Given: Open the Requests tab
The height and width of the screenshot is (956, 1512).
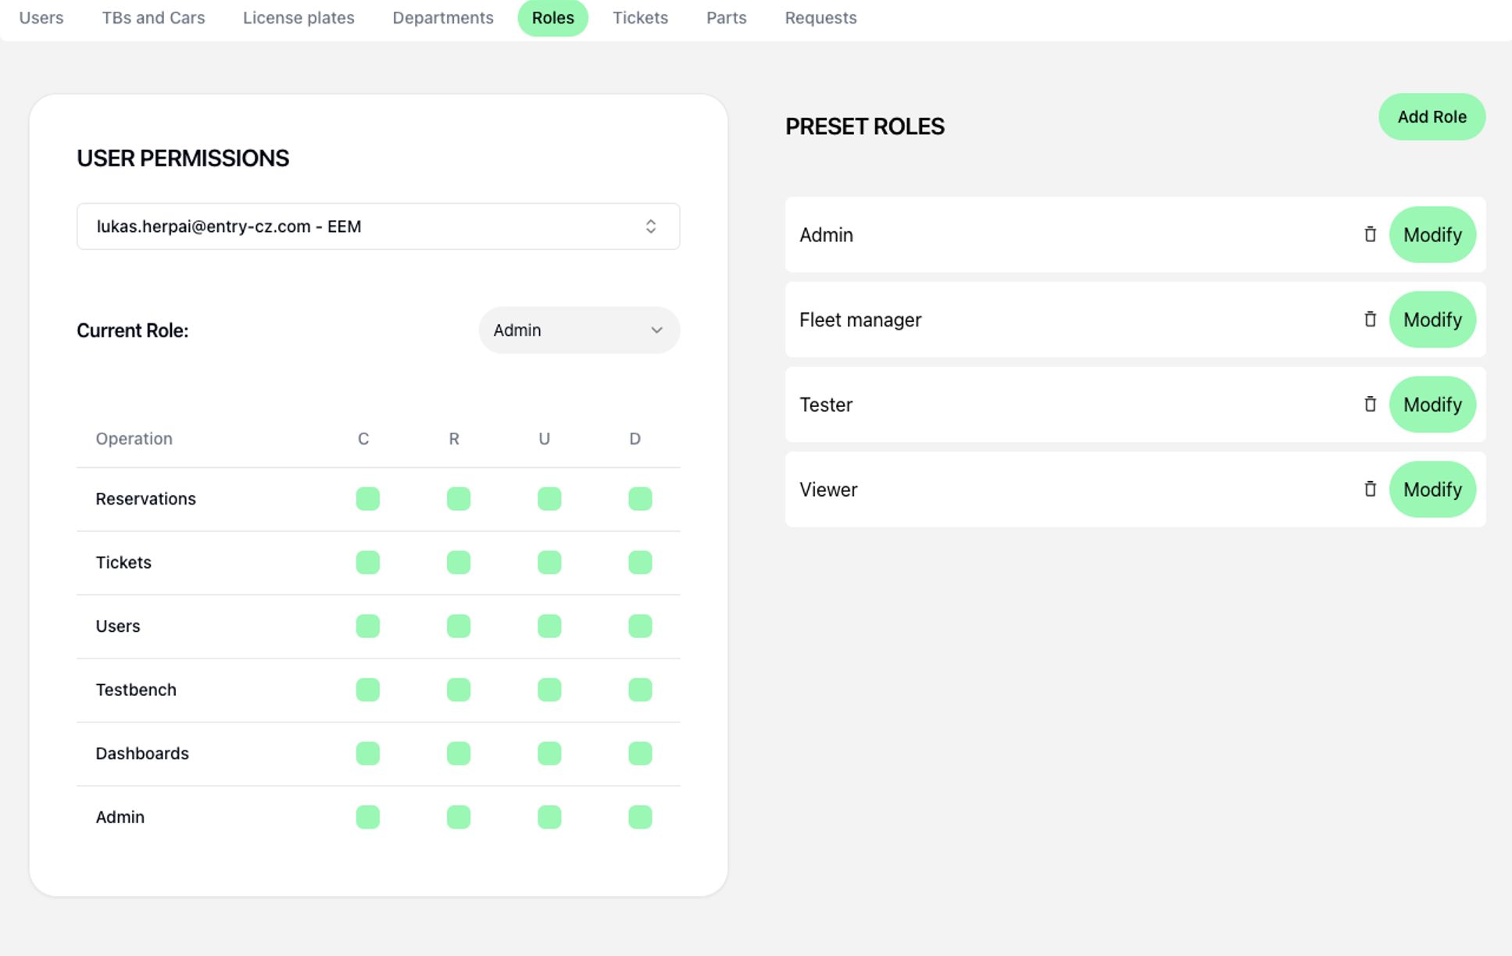Looking at the screenshot, I should point(820,18).
